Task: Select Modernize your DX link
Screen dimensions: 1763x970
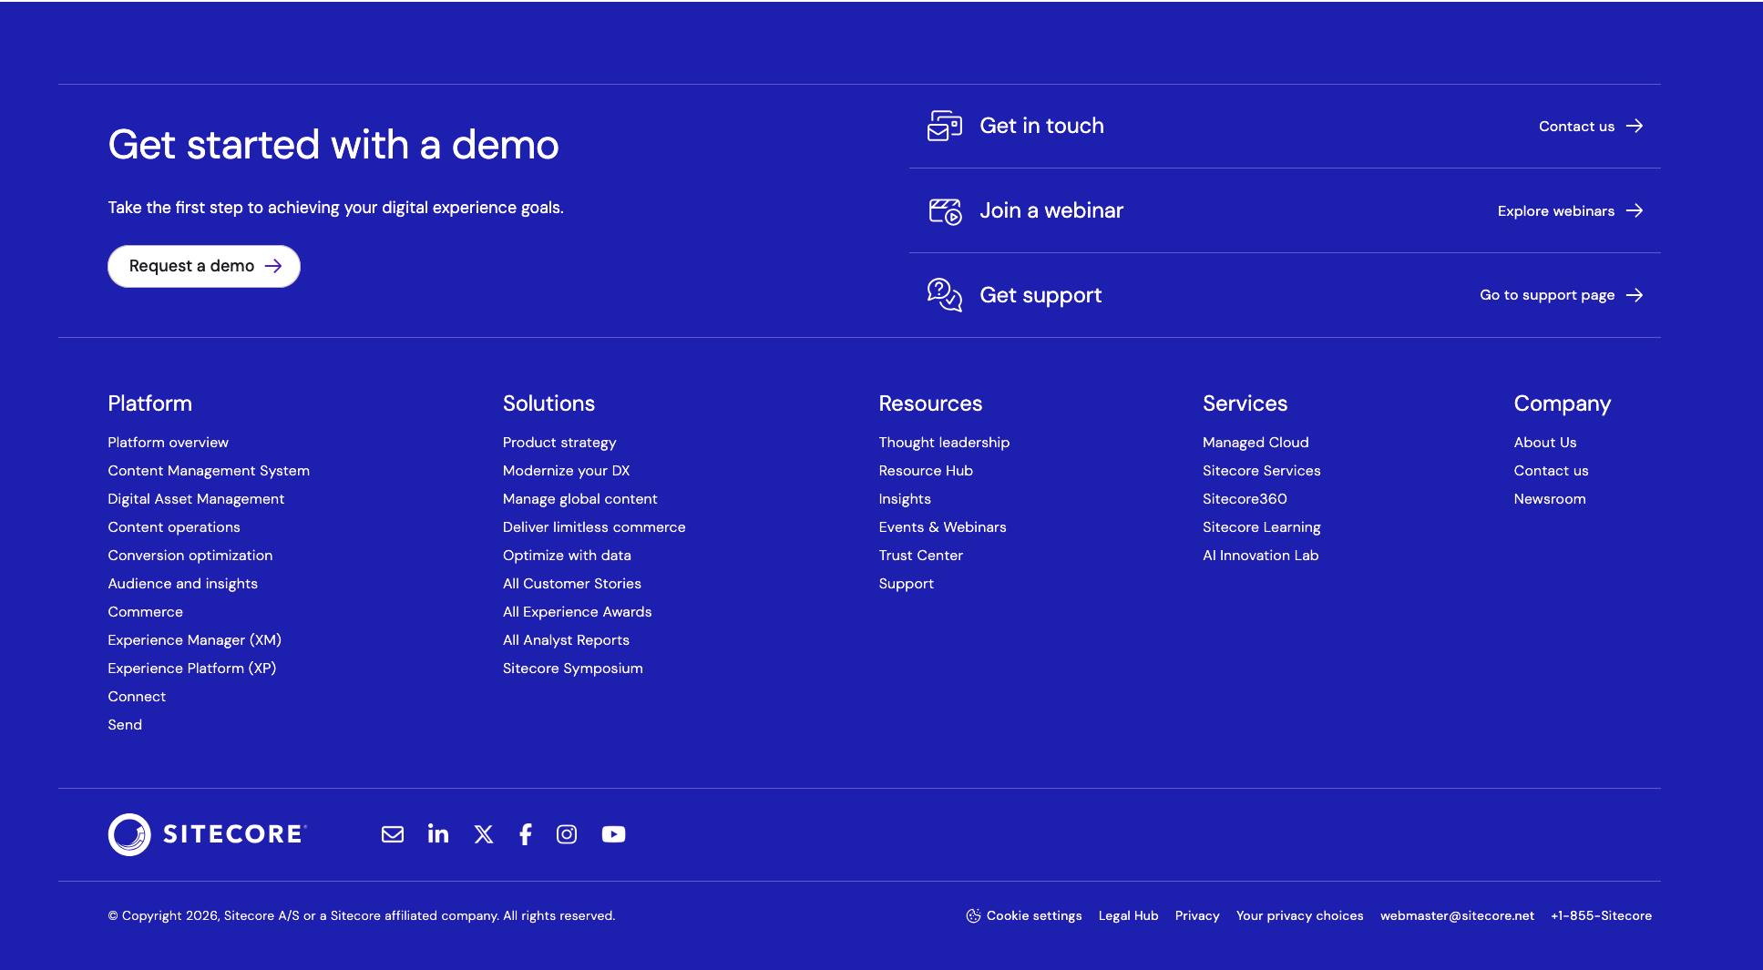Action: point(567,471)
